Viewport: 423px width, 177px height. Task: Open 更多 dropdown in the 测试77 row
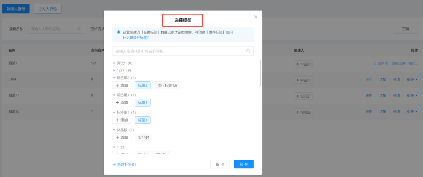(x=412, y=95)
